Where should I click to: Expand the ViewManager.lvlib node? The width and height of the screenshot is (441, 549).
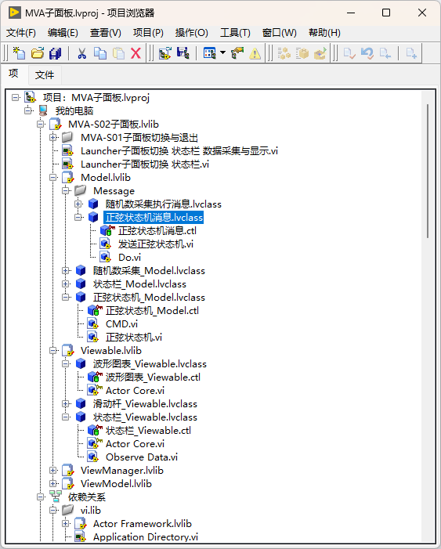pos(53,470)
